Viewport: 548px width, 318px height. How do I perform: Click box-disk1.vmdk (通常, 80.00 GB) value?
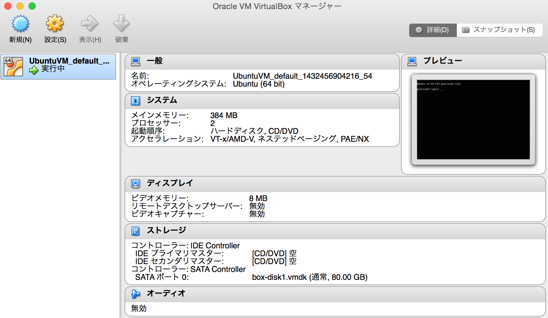(310, 277)
